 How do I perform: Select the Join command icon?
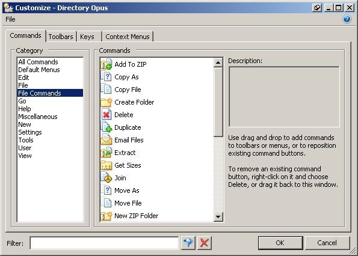(x=106, y=178)
